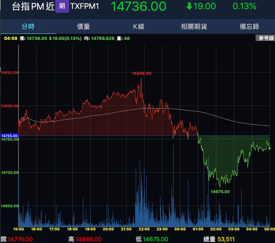The image size is (275, 243).
Task: Click the 14850.00 price axis label
Action: coord(10,73)
